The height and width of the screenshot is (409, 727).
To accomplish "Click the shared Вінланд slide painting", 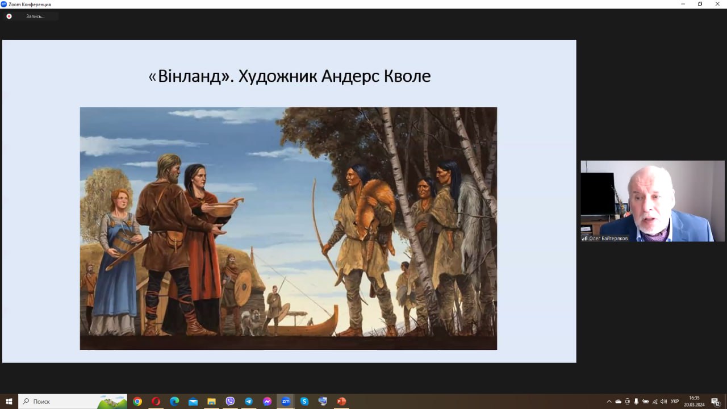I will (288, 228).
